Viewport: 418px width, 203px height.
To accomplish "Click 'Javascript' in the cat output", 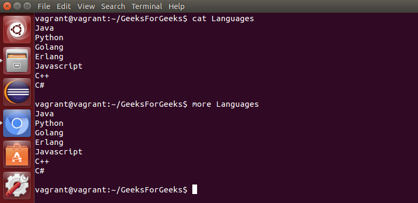I will (x=59, y=66).
